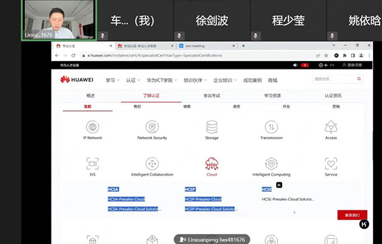Switch to the 参加考试 tab

click(x=212, y=96)
